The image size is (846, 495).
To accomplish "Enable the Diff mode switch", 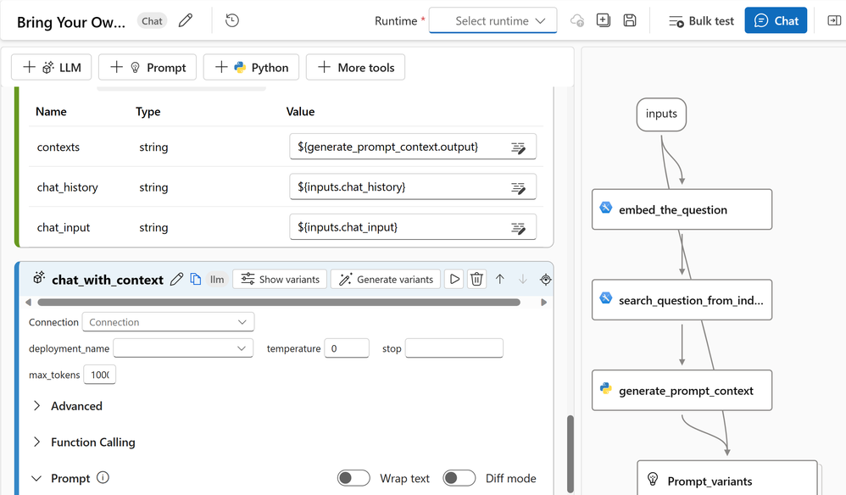I will 459,478.
